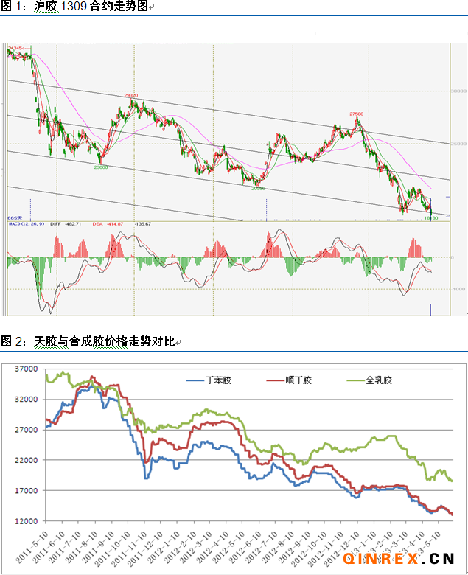Image resolution: width=468 pixels, height=575 pixels.
Task: Click the 22000 y-axis gridline label
Action: tap(26, 460)
